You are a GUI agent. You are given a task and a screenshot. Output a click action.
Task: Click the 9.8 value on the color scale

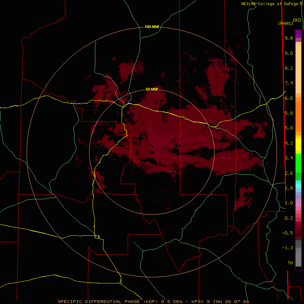click(289, 38)
